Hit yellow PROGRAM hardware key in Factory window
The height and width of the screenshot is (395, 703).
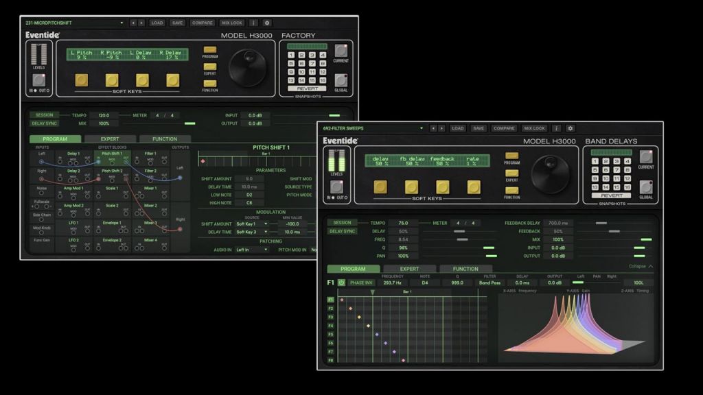click(x=210, y=49)
